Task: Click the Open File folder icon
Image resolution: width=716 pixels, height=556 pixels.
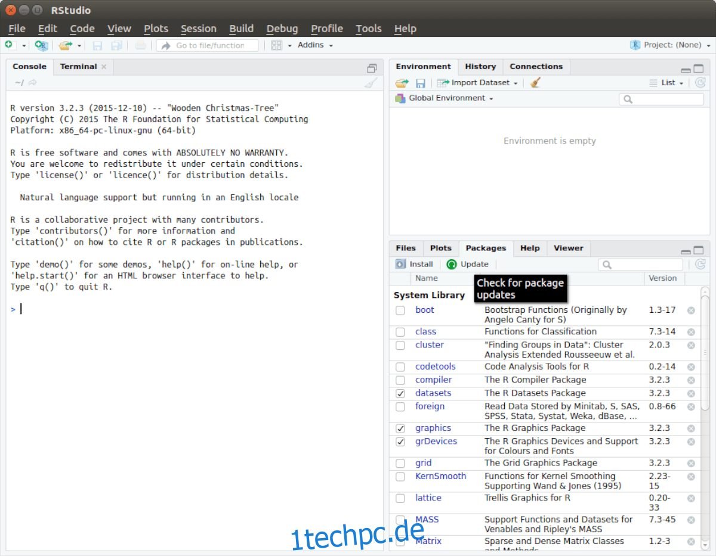Action: tap(65, 45)
